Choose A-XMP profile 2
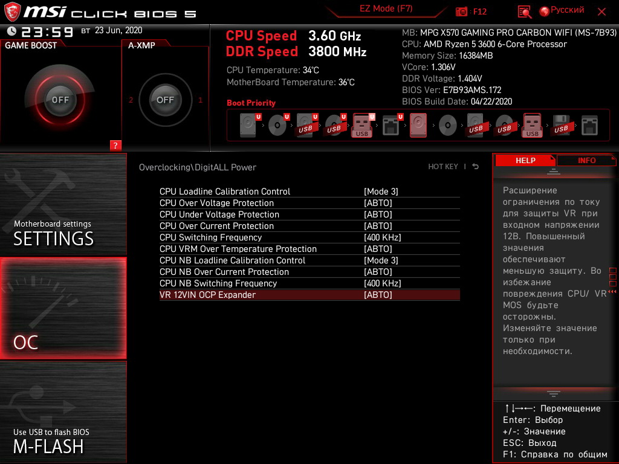Viewport: 619px width, 464px height. point(131,100)
